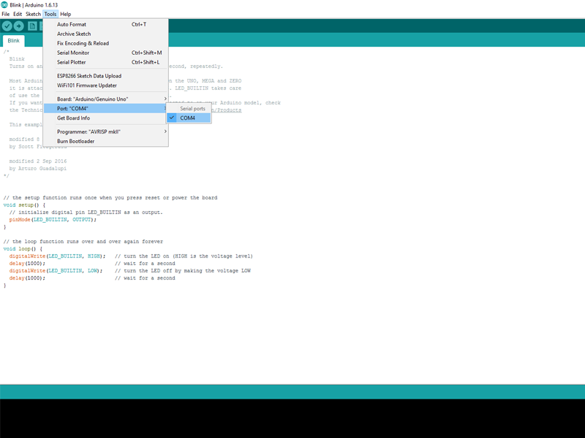Screen dimensions: 585x438
Task: Click the pinMode(LED_BUILTIN, OUTPUT) line
Action: click(x=53, y=220)
